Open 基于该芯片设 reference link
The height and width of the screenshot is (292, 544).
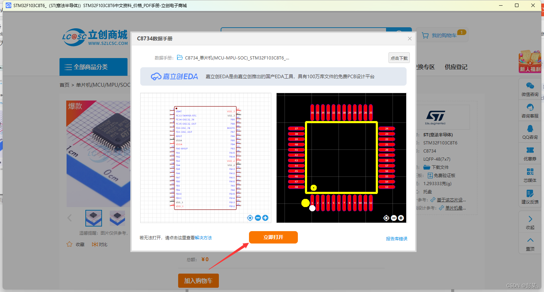click(x=451, y=200)
